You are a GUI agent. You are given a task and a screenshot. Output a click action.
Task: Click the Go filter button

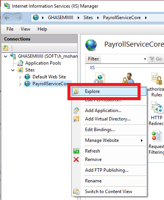156,59
